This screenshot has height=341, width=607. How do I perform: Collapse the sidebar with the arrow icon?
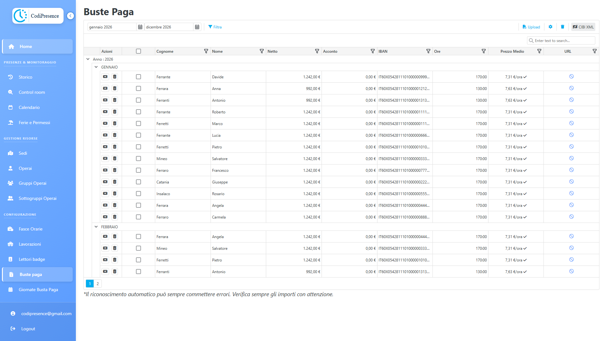(71, 16)
